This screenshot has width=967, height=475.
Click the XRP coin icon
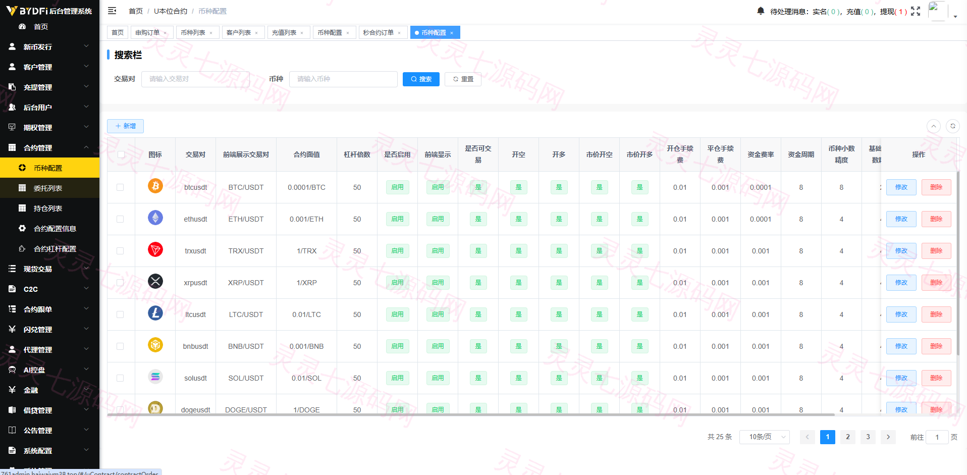[x=155, y=281]
